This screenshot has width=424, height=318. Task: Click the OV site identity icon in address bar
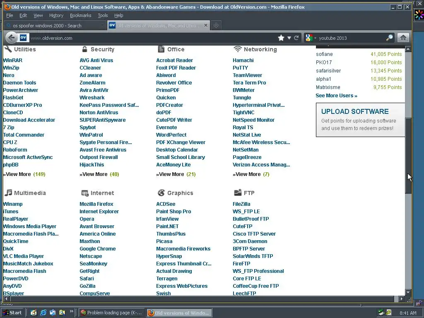(x=23, y=38)
